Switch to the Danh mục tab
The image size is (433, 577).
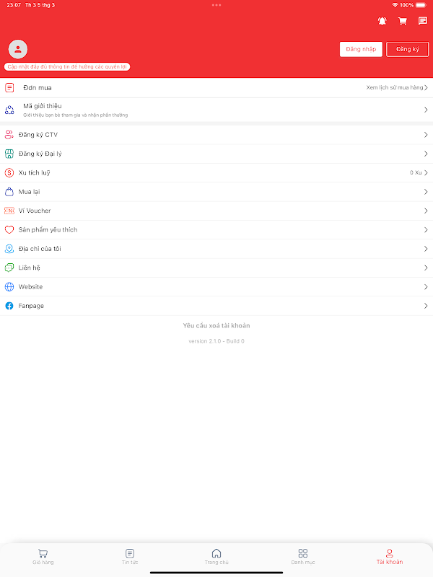click(303, 556)
